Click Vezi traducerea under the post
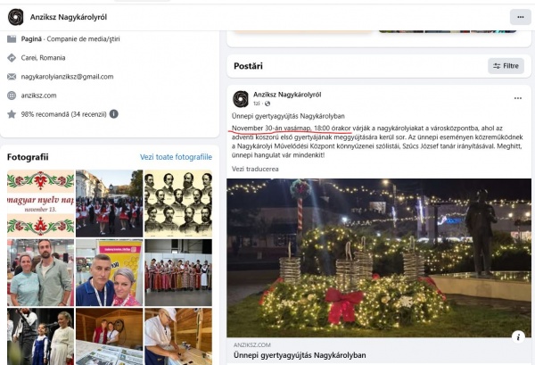The height and width of the screenshot is (365, 535). (x=255, y=169)
